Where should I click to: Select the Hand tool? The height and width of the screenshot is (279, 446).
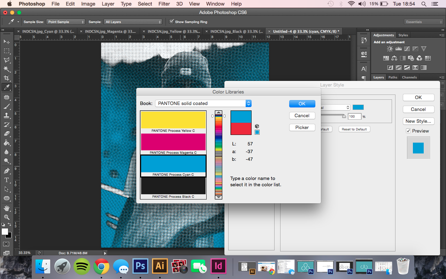click(x=6, y=208)
